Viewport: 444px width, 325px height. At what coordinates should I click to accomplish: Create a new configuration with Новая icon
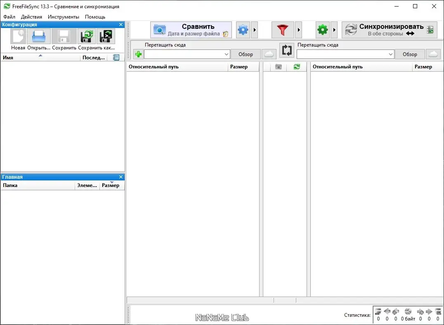pos(18,36)
